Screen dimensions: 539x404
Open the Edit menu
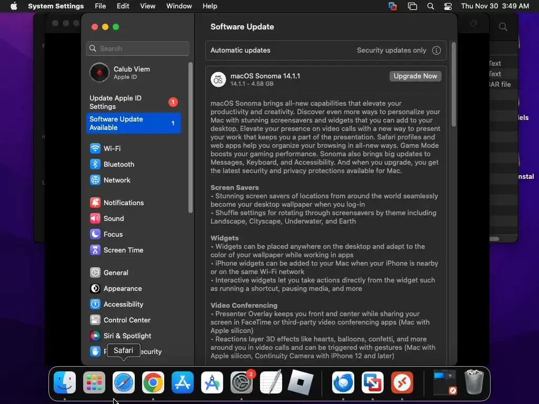click(x=123, y=6)
